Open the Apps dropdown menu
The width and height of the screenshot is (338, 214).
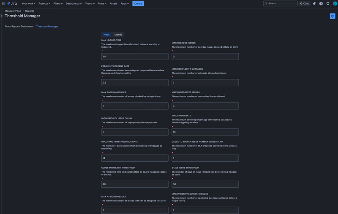click(x=125, y=3)
